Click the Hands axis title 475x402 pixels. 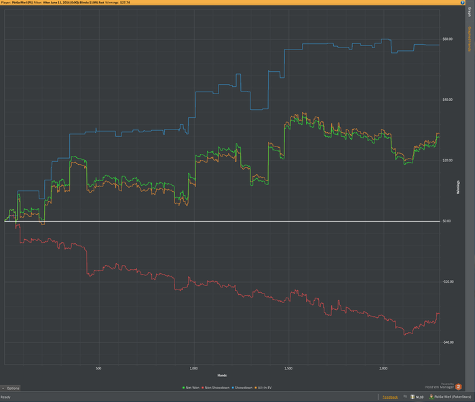coord(222,376)
